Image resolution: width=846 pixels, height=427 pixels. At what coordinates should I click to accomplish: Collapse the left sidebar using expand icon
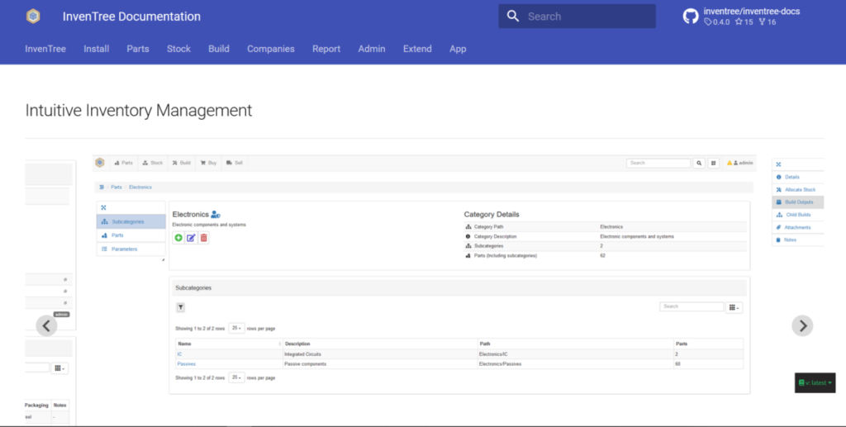click(x=103, y=207)
